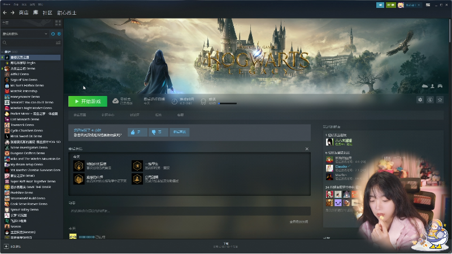
Task: Open the downloads status at bottom
Action: (x=225, y=245)
